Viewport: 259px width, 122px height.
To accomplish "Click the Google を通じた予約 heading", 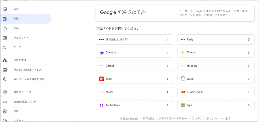I will [123, 12].
